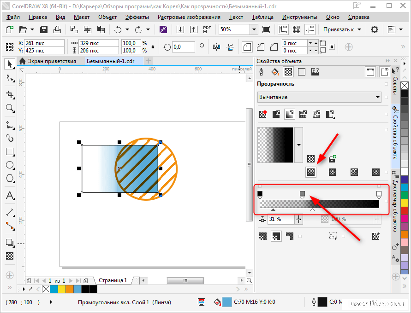This screenshot has height=313, width=411.
Task: Choose the No transparency icon
Action: 262,114
